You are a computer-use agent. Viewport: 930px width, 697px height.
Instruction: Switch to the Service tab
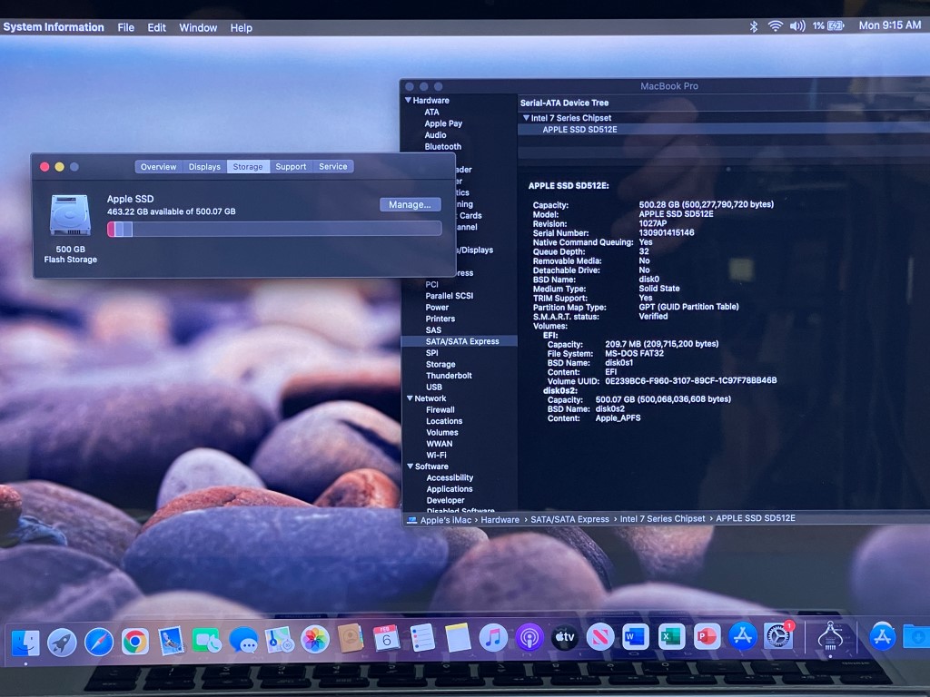coord(333,167)
